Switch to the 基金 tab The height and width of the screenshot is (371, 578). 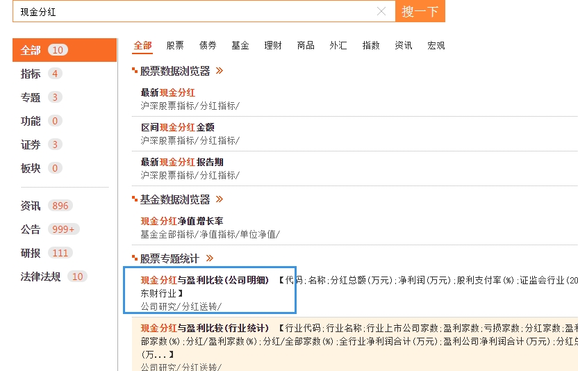point(240,46)
